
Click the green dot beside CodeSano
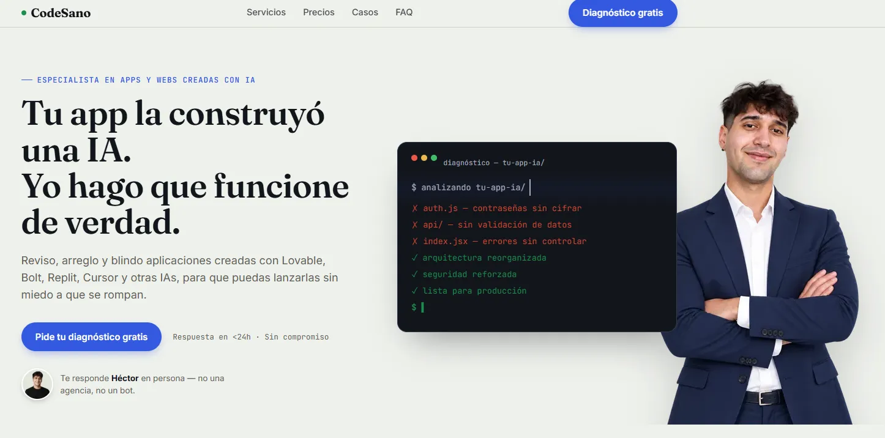coord(24,13)
